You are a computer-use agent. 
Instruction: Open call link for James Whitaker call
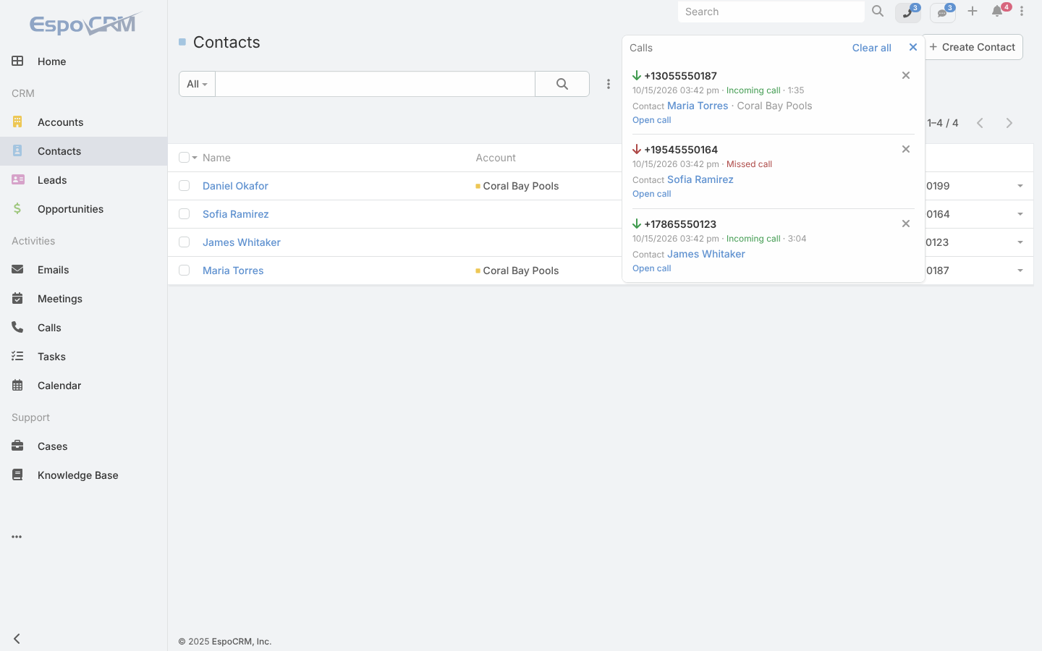click(x=651, y=268)
